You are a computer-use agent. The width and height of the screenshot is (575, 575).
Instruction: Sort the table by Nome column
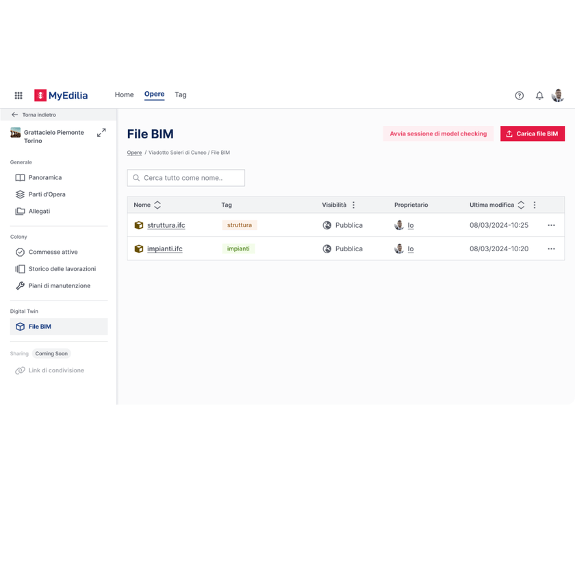(x=157, y=205)
